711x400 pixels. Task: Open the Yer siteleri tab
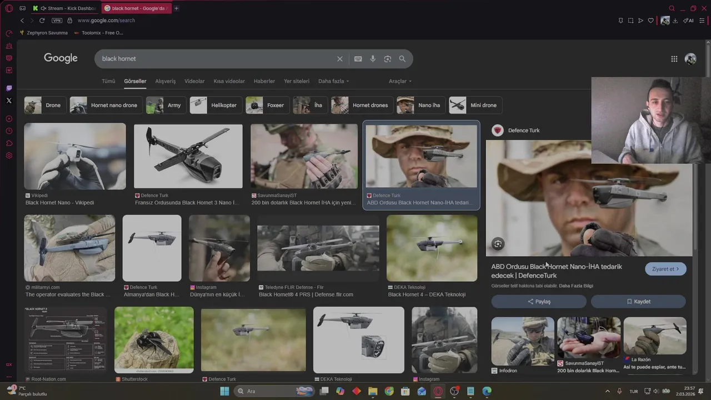[297, 81]
